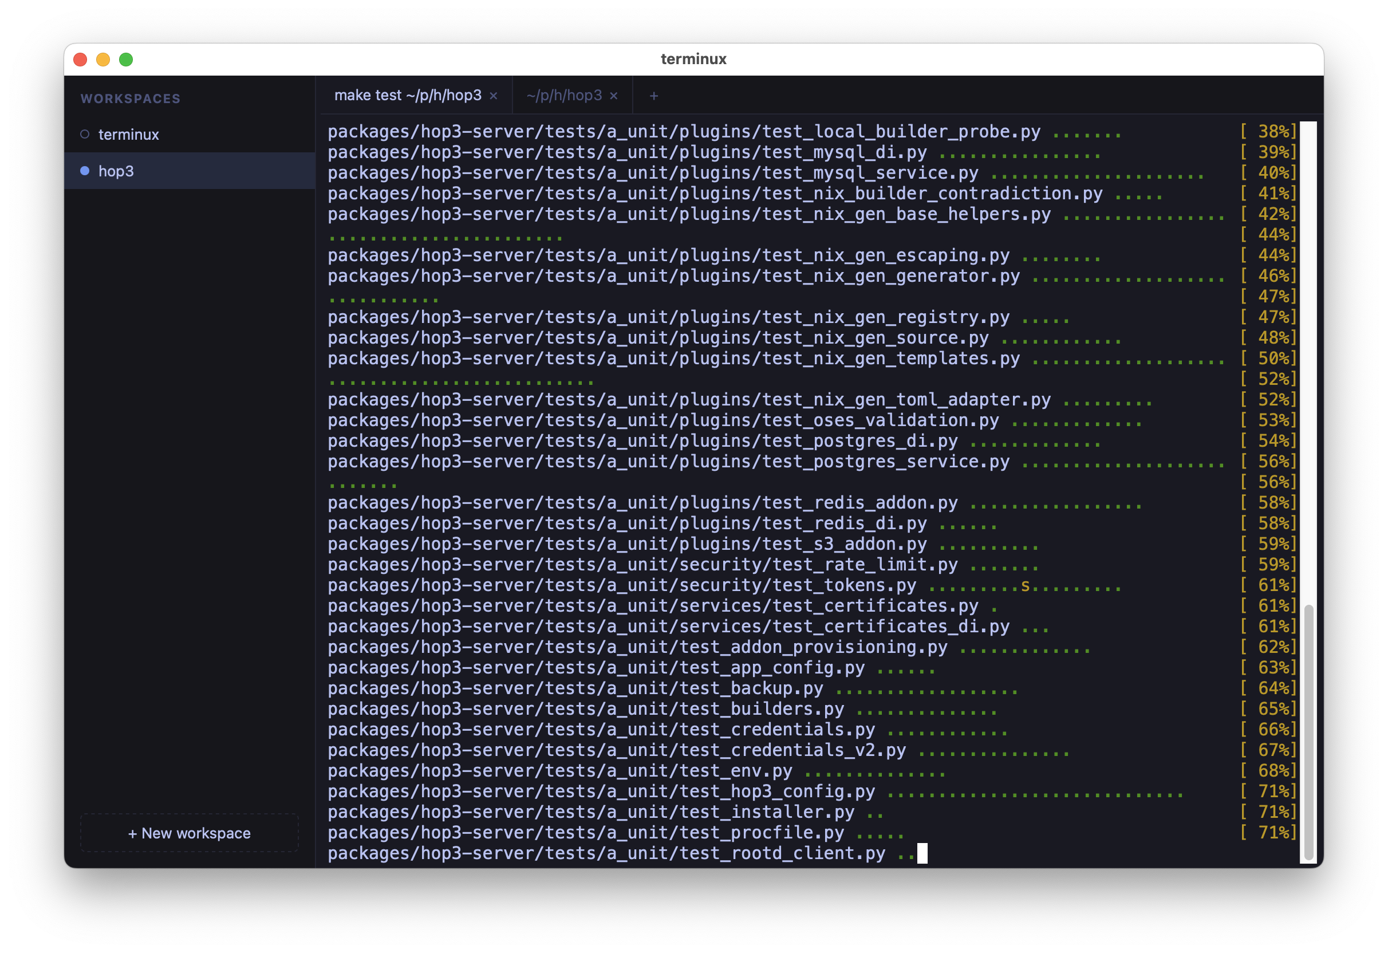Click the test_nix_gen_registry.py line
The height and width of the screenshot is (953, 1388).
(813, 317)
